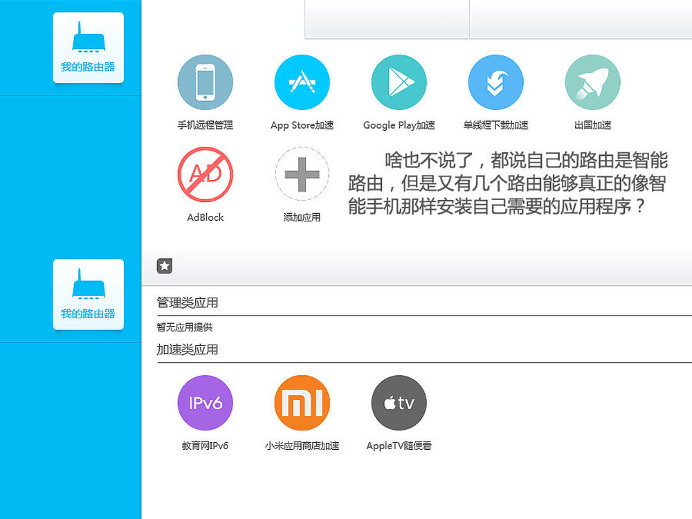The height and width of the screenshot is (519, 692).
Task: Select the 教育网IPv6 app icon
Action: coord(206,403)
